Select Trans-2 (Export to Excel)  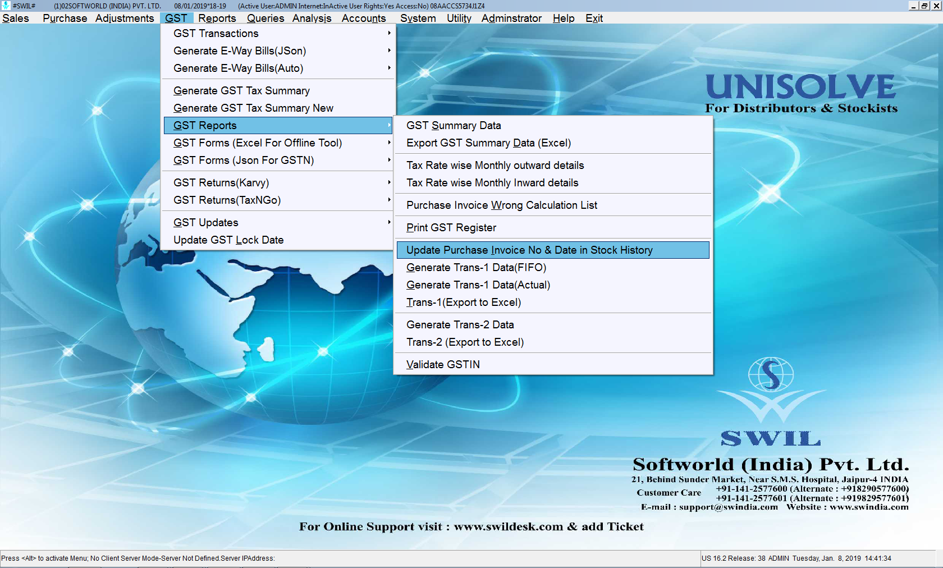tap(553, 342)
